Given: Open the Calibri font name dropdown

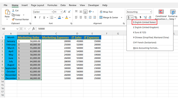Looking at the screenshot, I should (x=52, y=12).
